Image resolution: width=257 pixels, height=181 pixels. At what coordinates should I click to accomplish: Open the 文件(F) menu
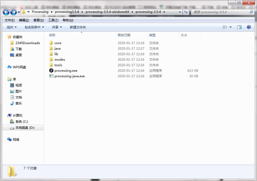tap(9, 20)
